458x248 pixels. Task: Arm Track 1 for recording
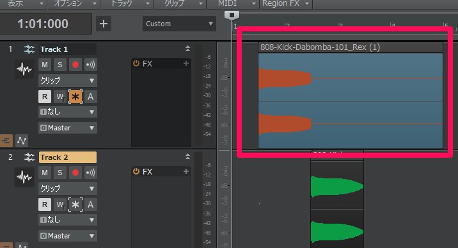coord(75,65)
